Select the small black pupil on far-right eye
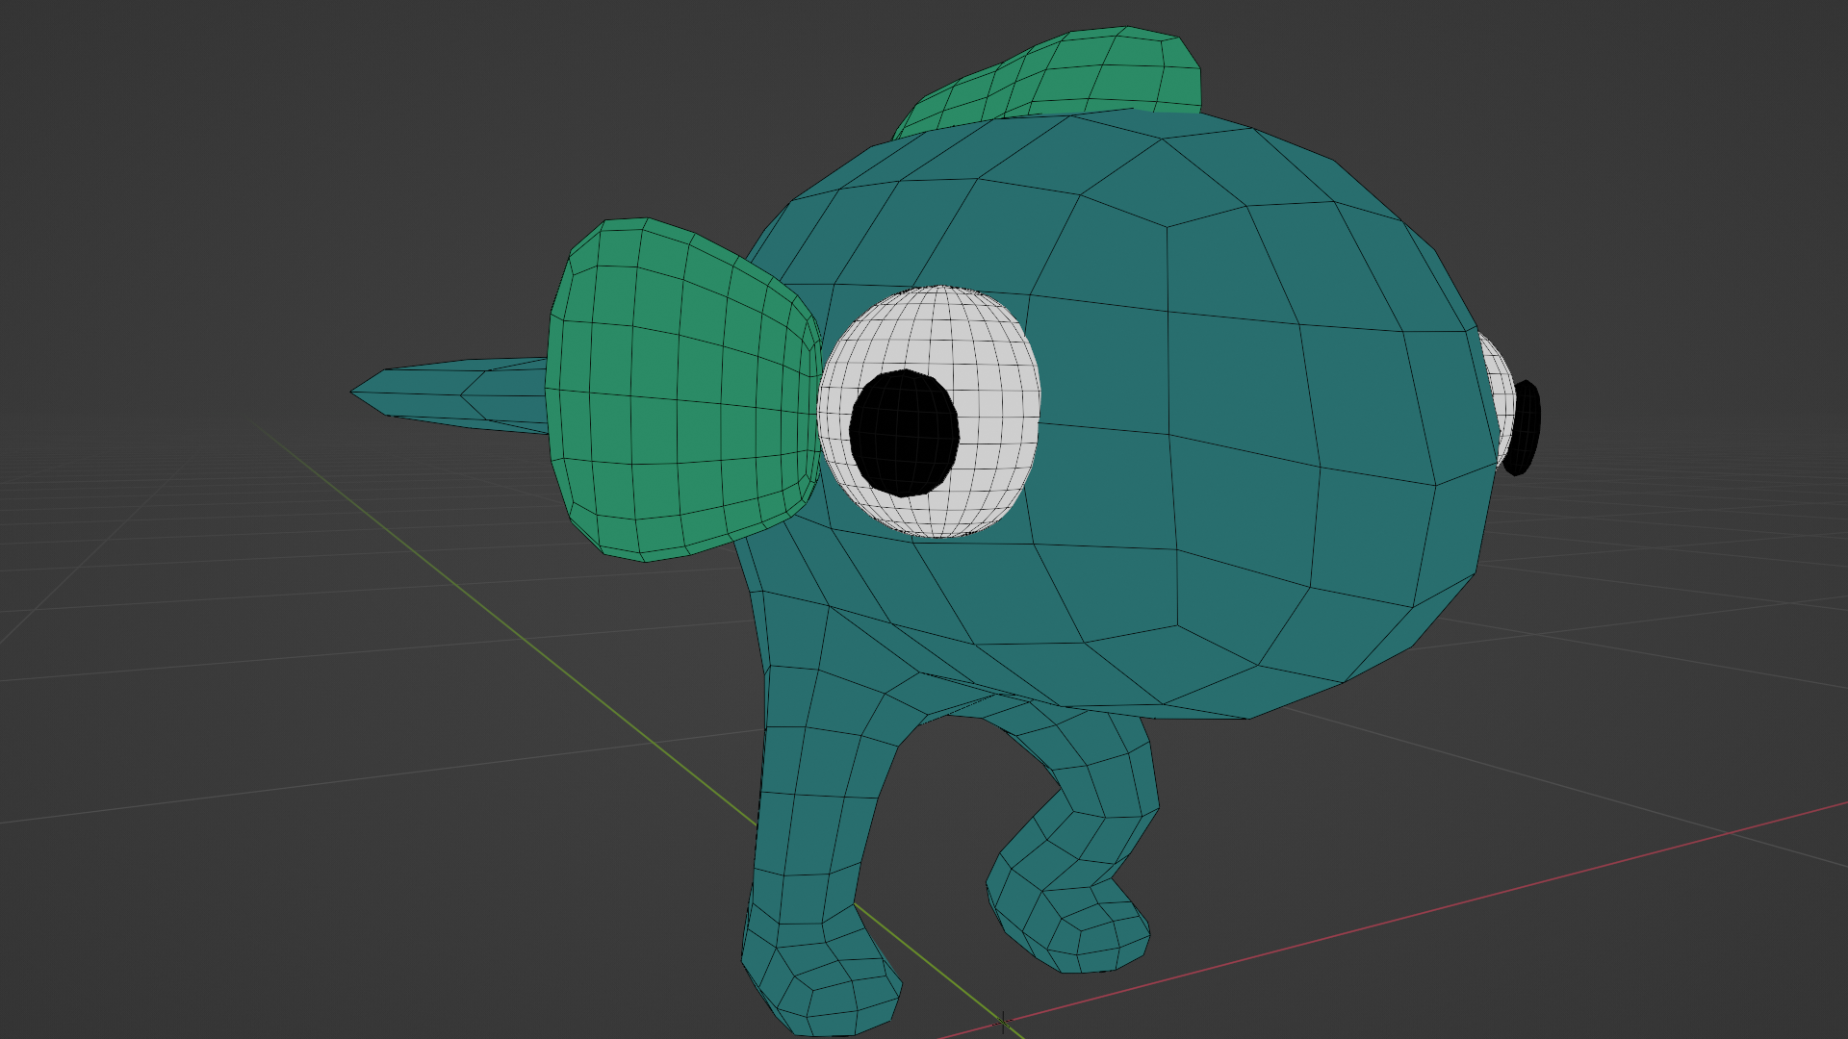 click(1523, 427)
